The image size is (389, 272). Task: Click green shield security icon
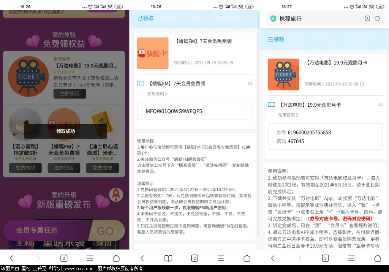273,18
